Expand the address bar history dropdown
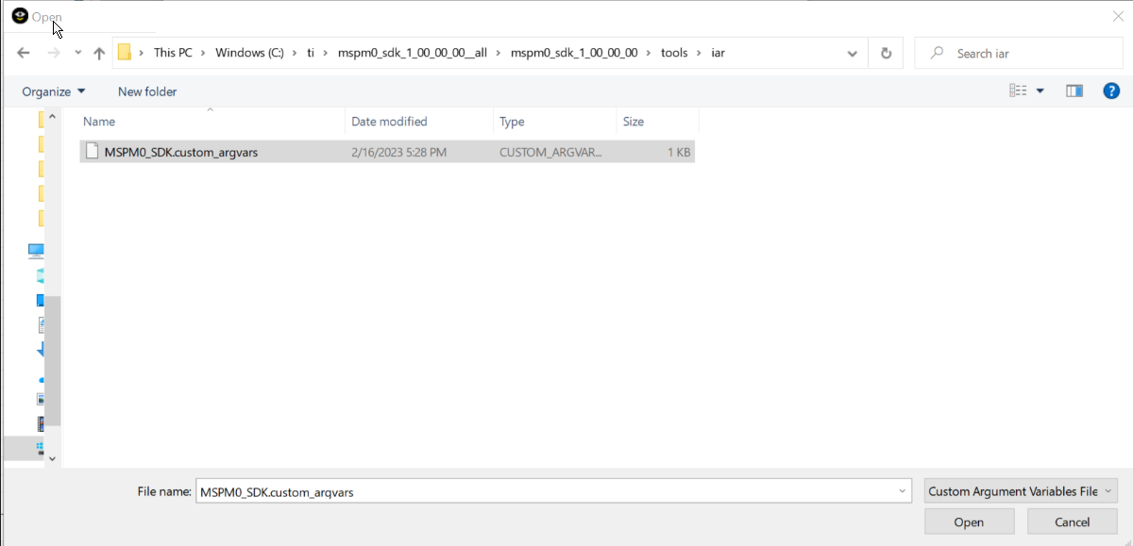 click(x=852, y=54)
